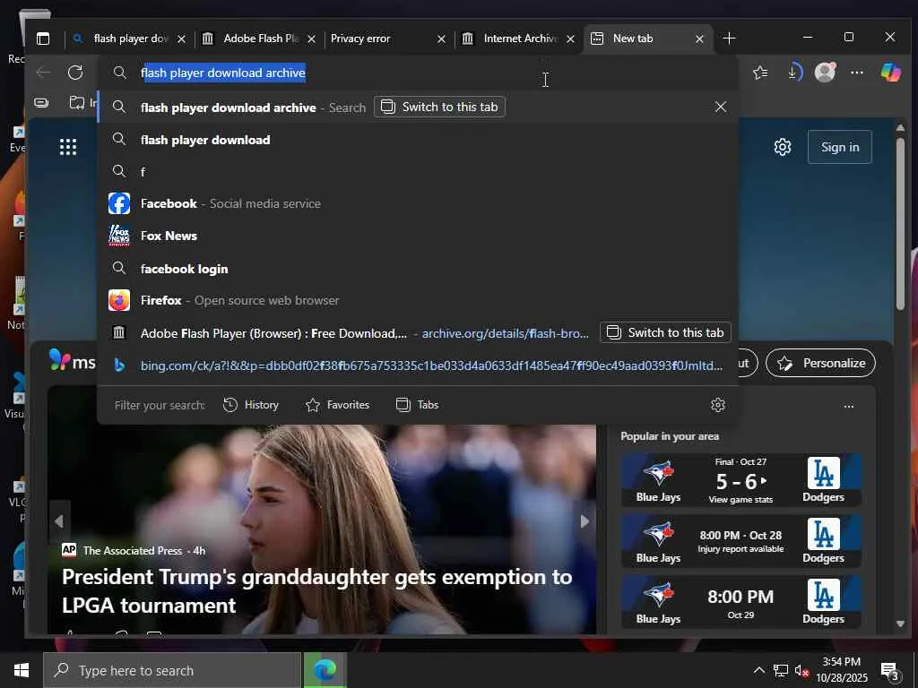Open the favorites bar folder icon

pos(77,103)
